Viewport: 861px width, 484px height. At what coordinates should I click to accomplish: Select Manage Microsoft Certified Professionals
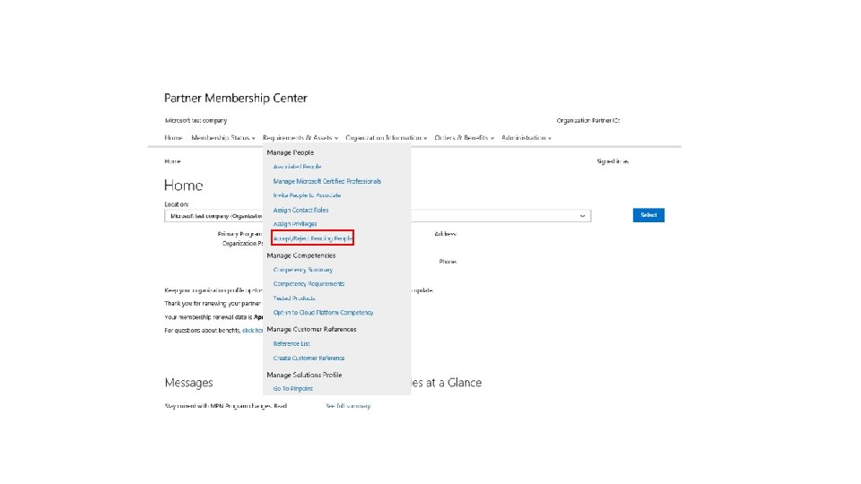tap(327, 181)
